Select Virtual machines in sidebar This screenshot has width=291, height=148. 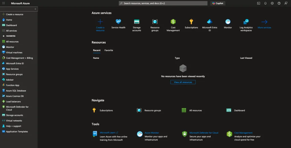[x=14, y=53]
